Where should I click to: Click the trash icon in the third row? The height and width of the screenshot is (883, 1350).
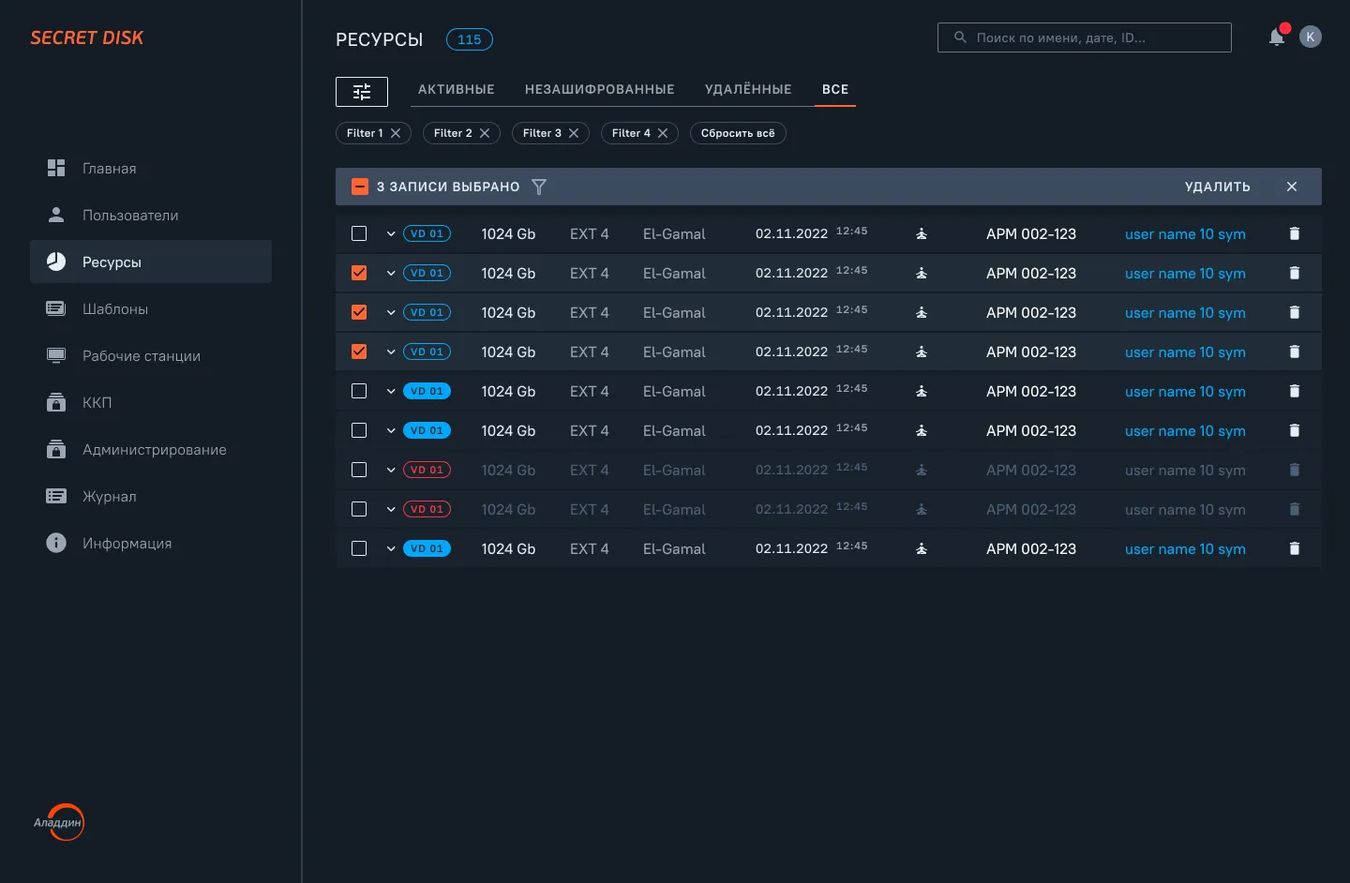pos(1295,312)
